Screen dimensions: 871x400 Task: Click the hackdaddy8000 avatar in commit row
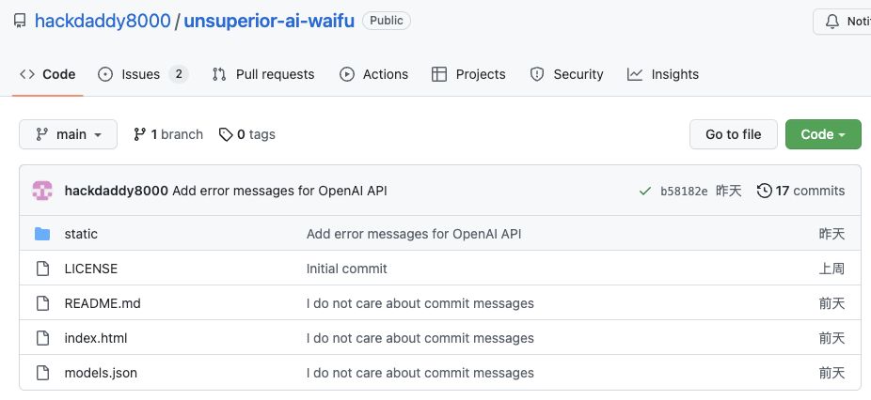42,191
